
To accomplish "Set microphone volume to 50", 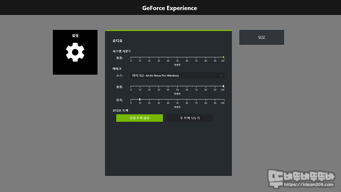I will tap(177, 87).
